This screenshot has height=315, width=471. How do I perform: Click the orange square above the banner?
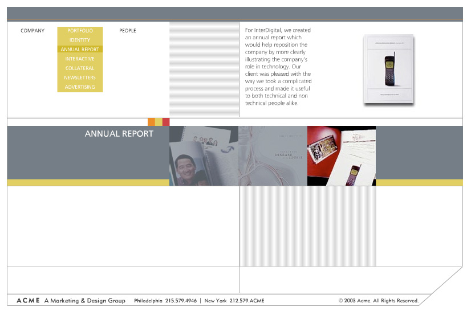151,122
